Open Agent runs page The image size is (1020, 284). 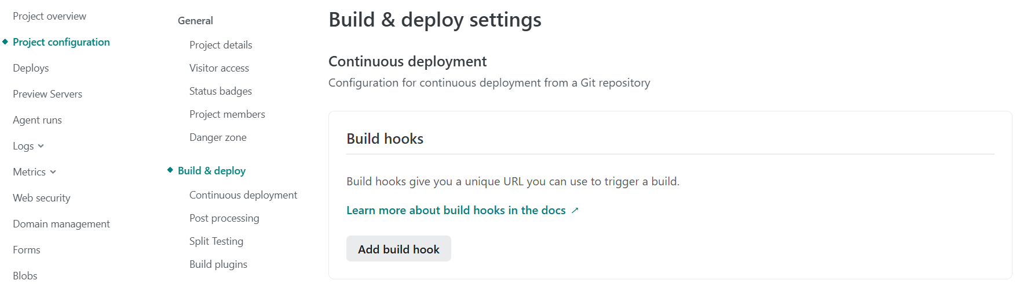(x=37, y=120)
